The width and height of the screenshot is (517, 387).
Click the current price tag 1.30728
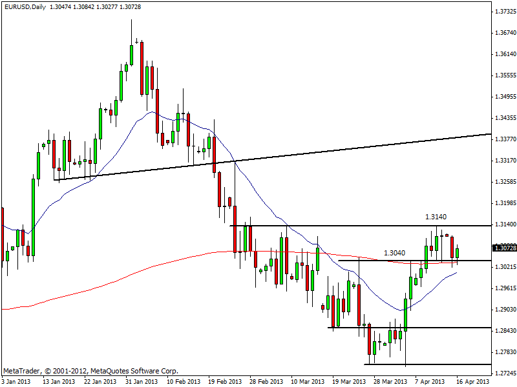click(503, 248)
